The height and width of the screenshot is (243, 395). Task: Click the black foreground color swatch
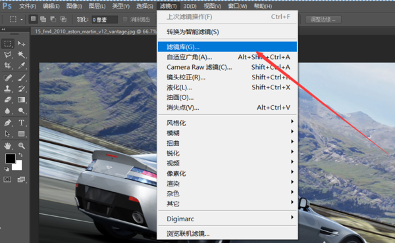pos(10,158)
